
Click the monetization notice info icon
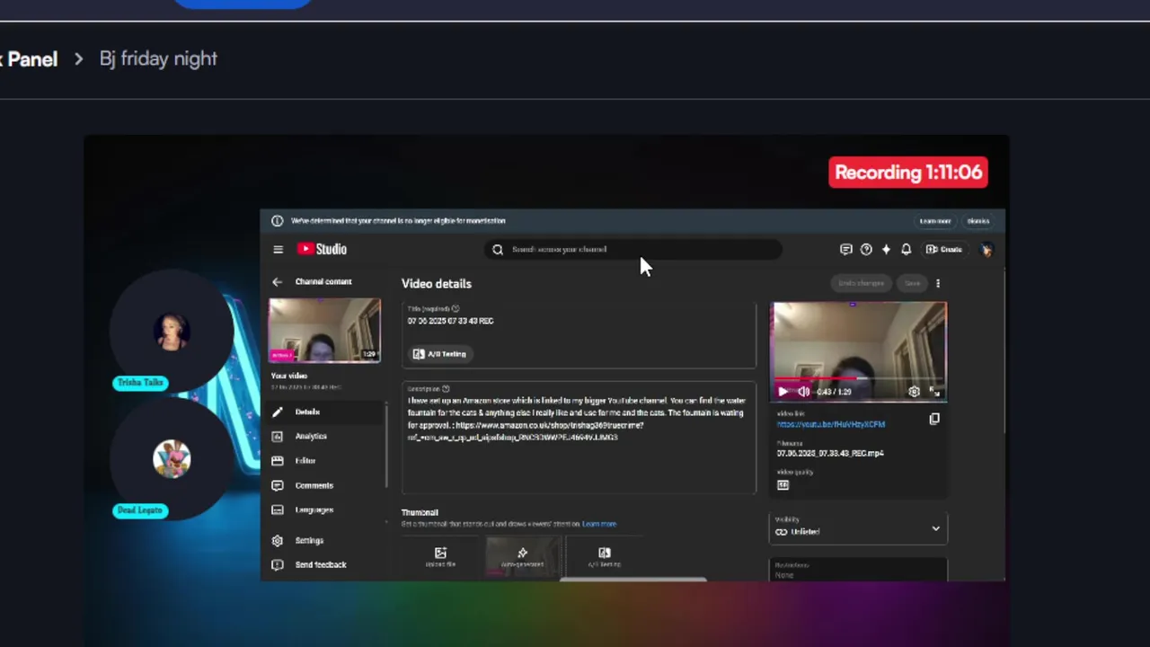point(277,220)
